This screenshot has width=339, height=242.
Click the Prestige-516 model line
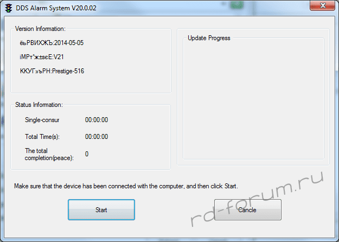click(52, 71)
